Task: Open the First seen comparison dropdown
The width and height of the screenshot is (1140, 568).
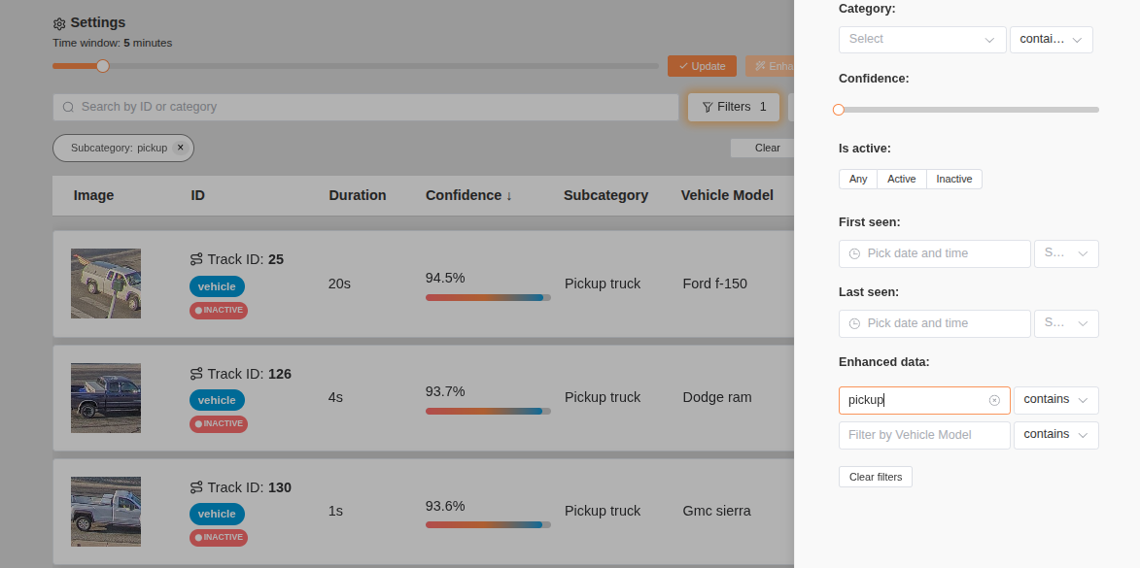Action: (x=1066, y=253)
